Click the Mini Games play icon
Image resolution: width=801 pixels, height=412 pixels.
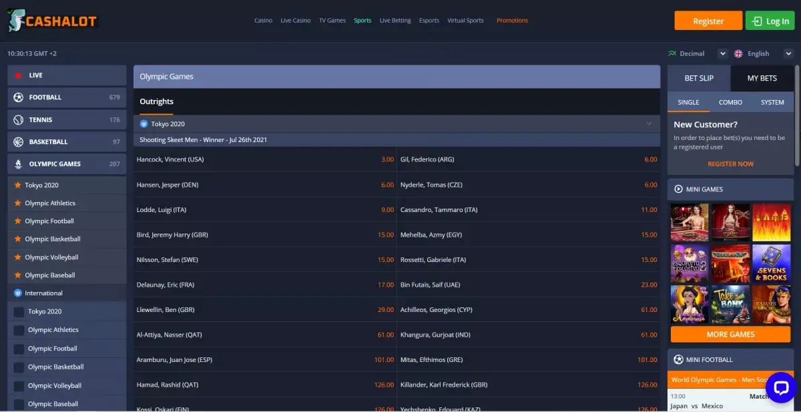tap(678, 189)
